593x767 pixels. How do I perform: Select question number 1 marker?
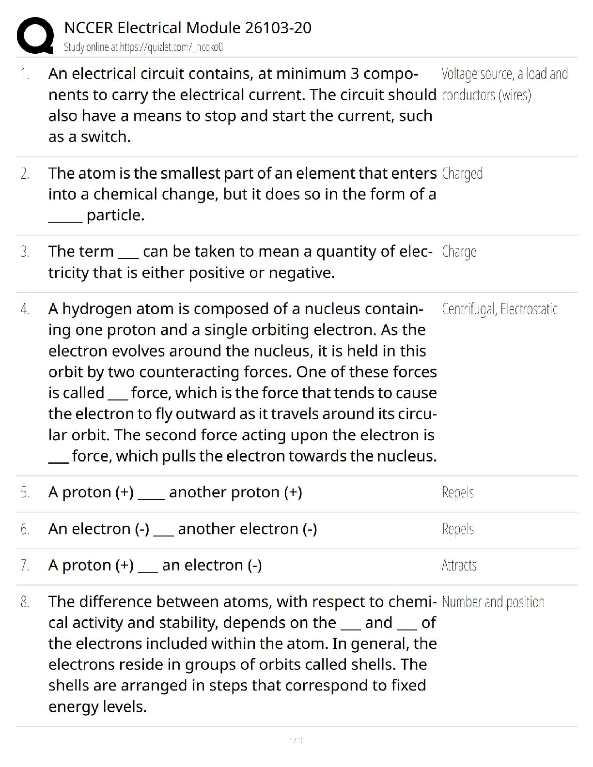(25, 74)
